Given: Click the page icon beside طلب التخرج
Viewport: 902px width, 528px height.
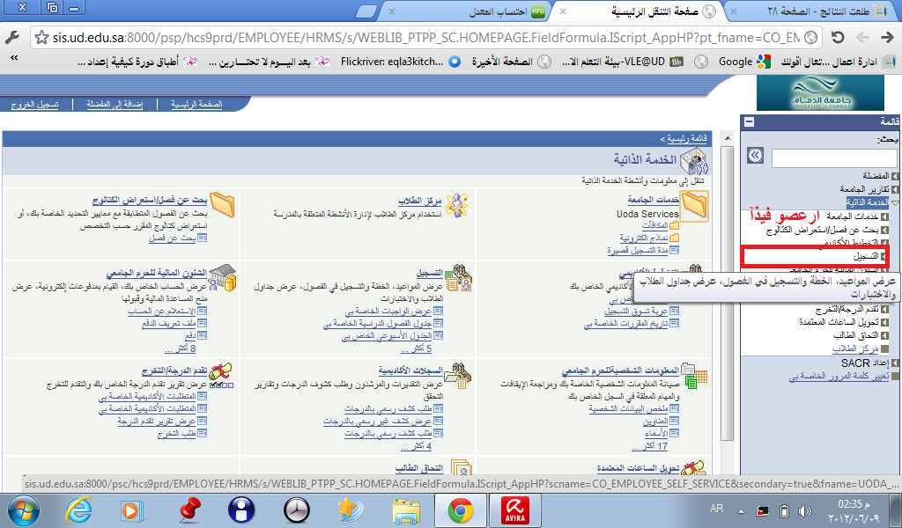Looking at the screenshot, I should point(202,434).
